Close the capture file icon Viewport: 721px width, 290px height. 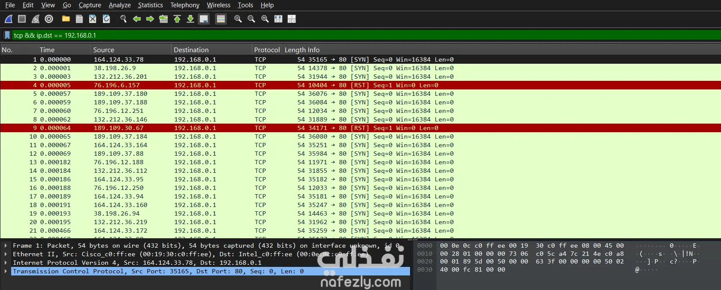tap(93, 19)
